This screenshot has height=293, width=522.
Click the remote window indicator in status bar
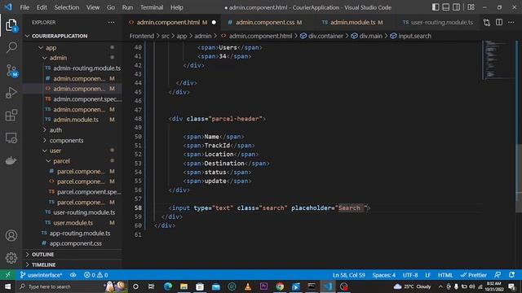point(8,275)
